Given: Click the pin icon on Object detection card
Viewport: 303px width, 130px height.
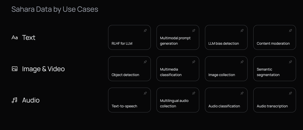Looking at the screenshot, I should tap(145, 62).
